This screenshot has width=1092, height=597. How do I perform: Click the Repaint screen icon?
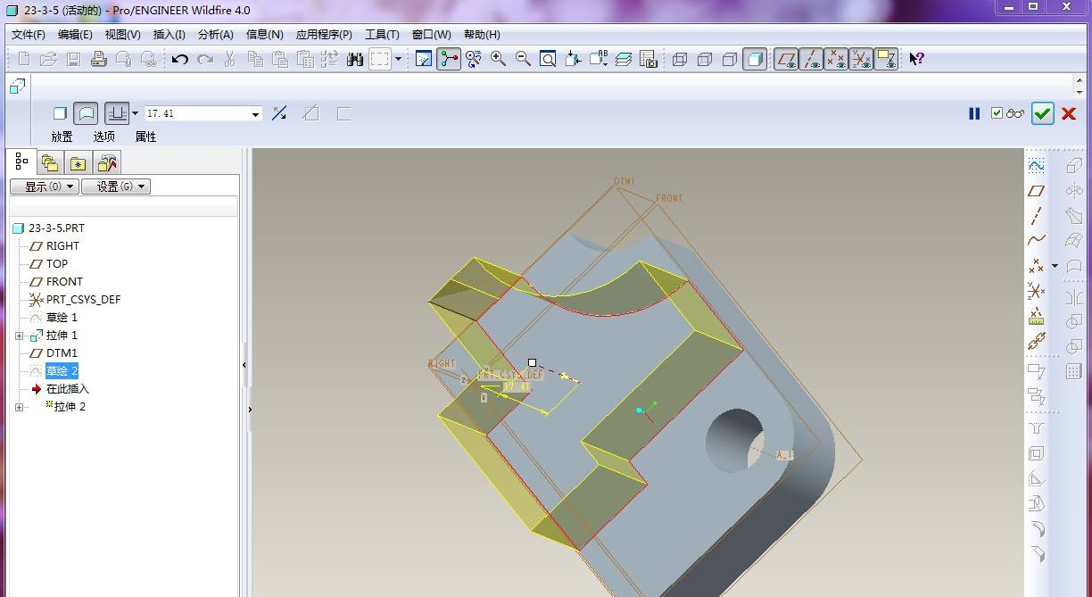tap(424, 59)
